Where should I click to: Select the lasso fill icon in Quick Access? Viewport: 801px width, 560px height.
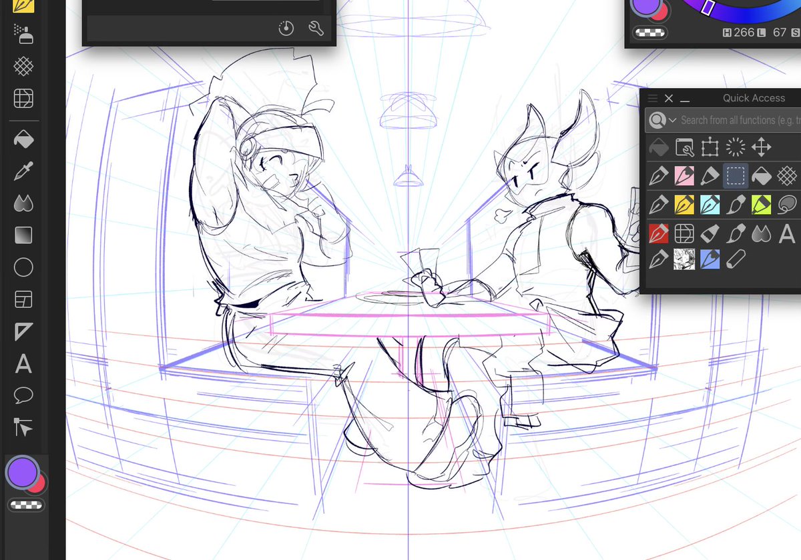coord(787,204)
